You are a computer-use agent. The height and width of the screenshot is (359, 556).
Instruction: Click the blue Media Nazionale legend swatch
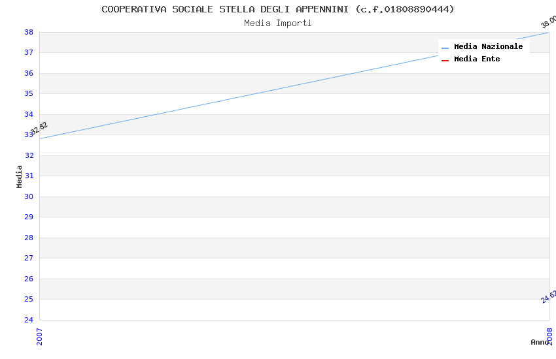pos(445,48)
